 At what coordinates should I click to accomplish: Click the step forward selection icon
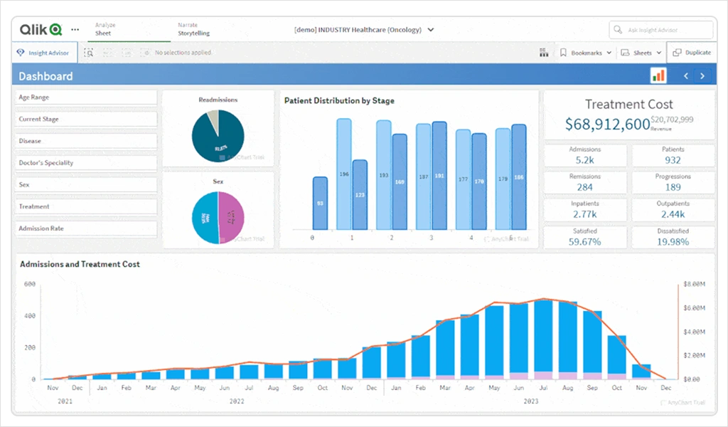(127, 53)
